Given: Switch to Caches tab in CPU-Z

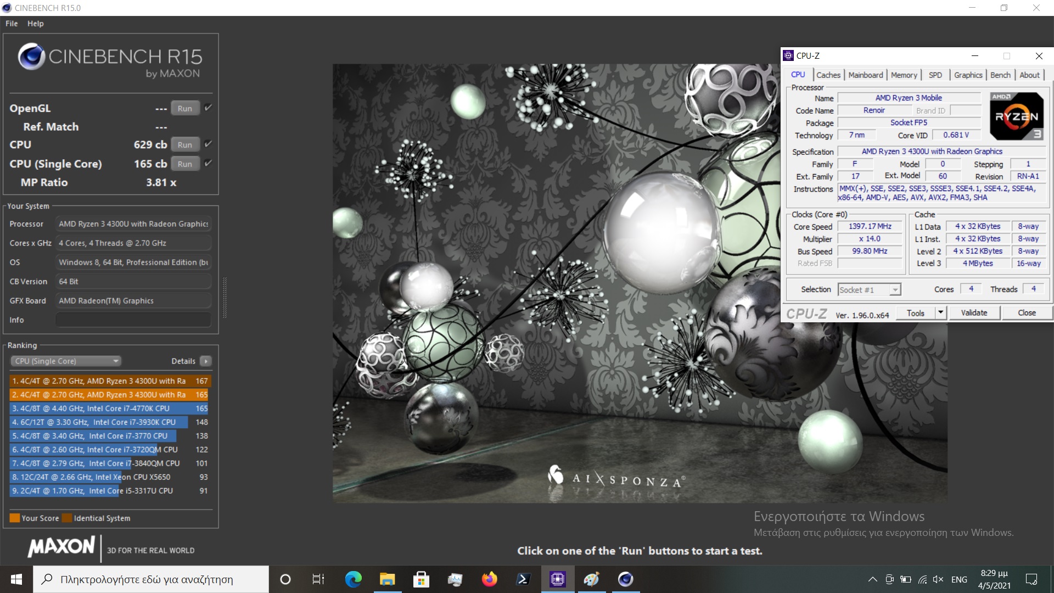Looking at the screenshot, I should point(828,75).
